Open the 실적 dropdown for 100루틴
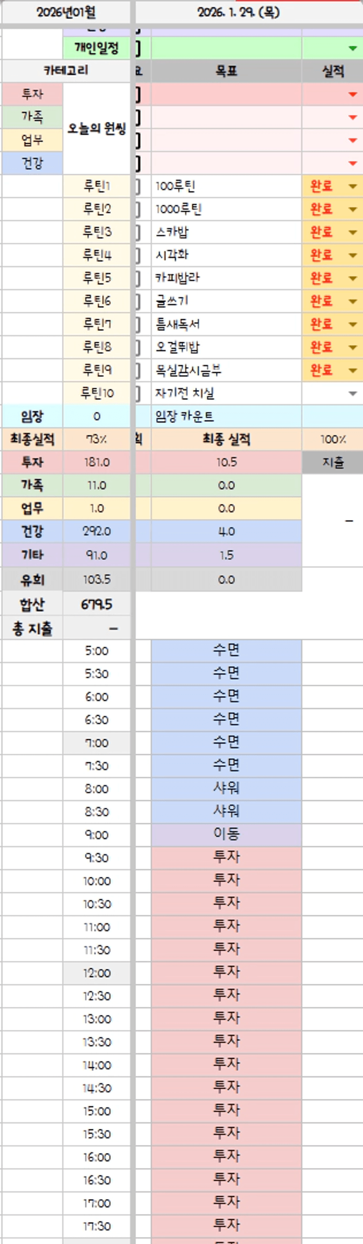This screenshot has width=363, height=1244. tap(352, 186)
